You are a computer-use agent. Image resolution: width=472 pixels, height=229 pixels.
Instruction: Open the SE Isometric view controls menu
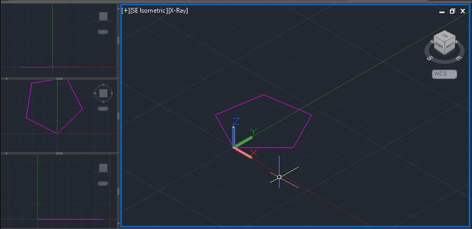tap(149, 11)
